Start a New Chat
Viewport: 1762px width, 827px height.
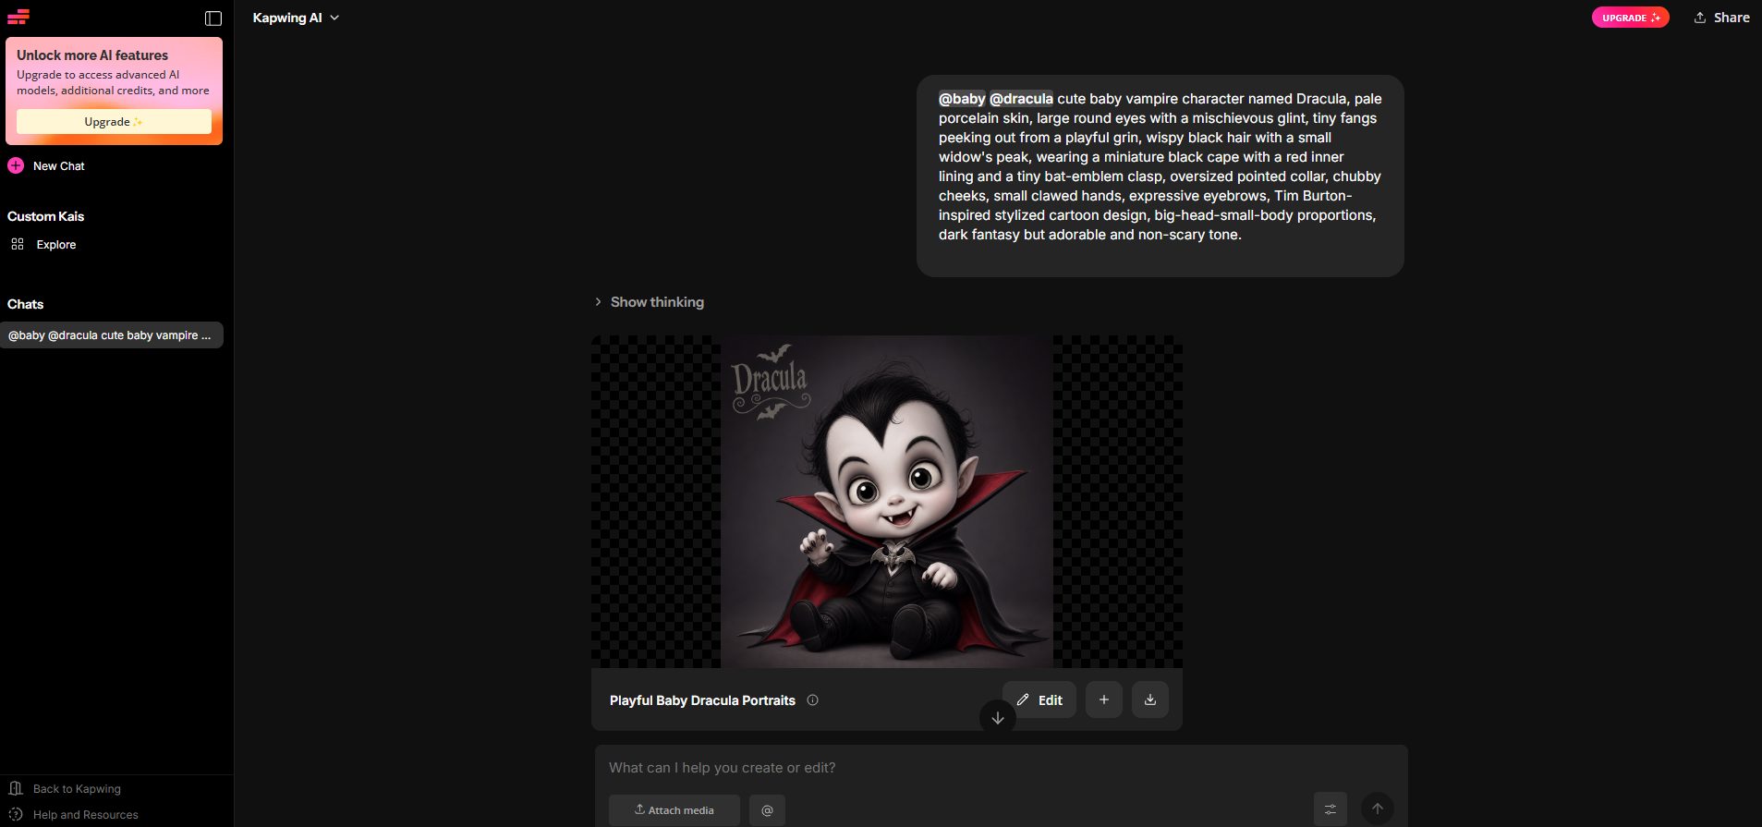point(46,166)
